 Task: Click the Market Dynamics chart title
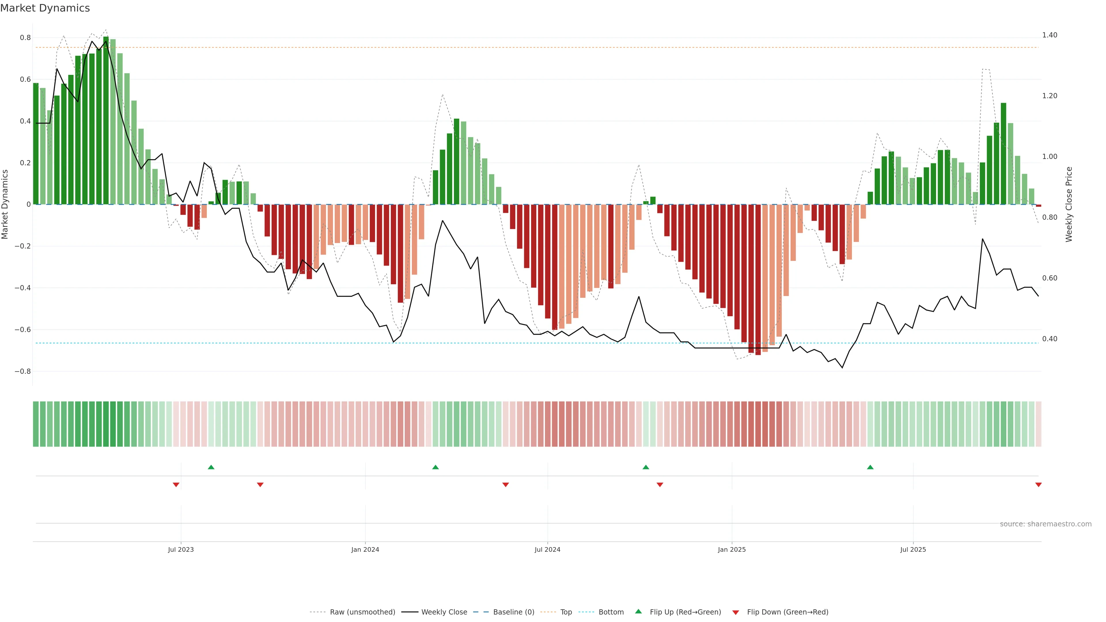pos(45,8)
